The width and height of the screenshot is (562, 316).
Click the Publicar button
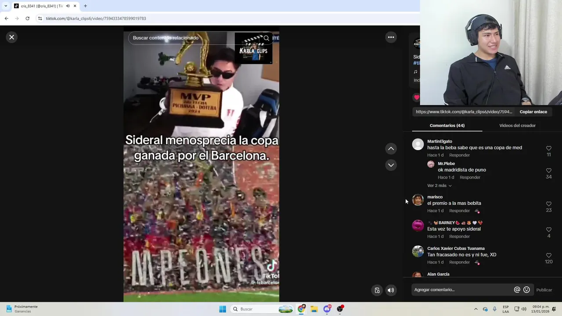click(x=544, y=290)
